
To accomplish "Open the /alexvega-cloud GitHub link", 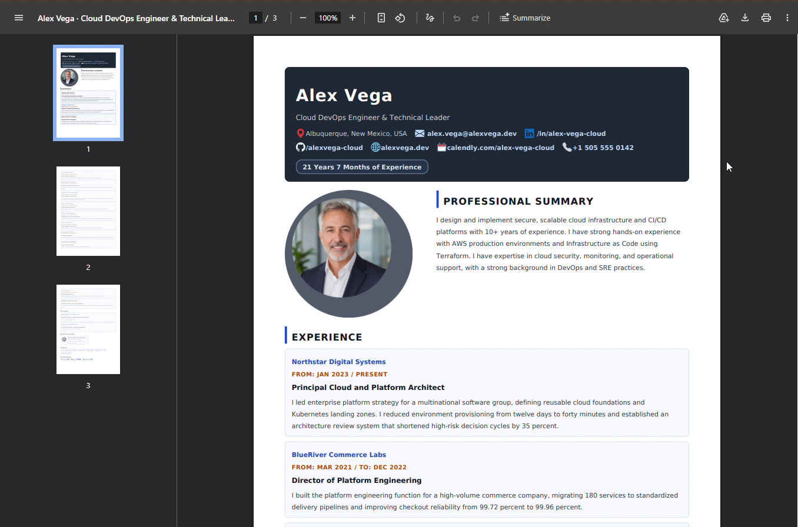I will pos(334,148).
